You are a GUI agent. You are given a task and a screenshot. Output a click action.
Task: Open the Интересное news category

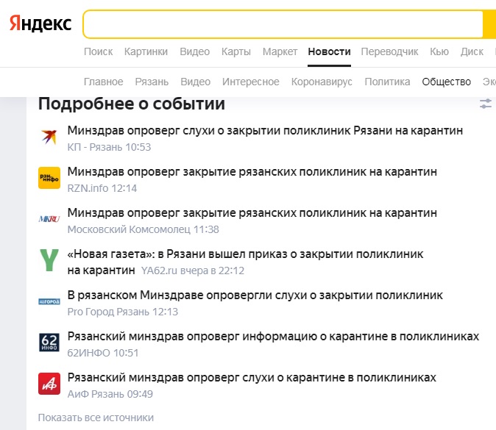251,82
